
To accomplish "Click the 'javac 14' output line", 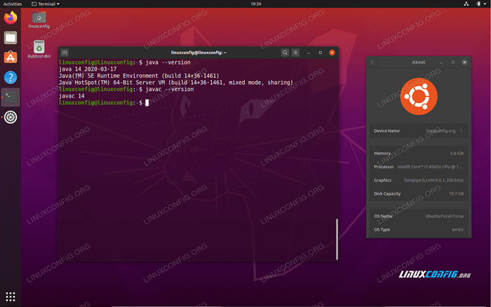I will point(72,96).
